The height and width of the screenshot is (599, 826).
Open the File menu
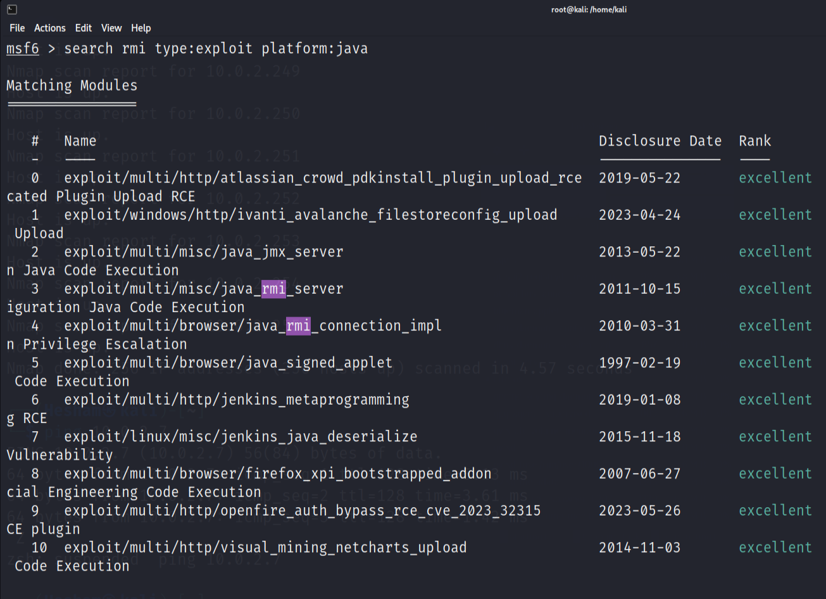[17, 28]
